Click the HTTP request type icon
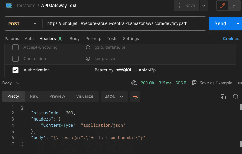This screenshot has width=242, height=154. [x=9, y=6]
